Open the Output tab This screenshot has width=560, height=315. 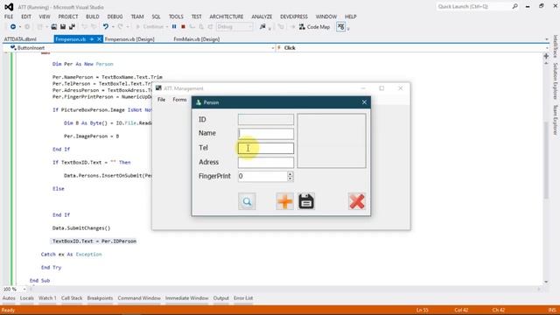coord(221,298)
